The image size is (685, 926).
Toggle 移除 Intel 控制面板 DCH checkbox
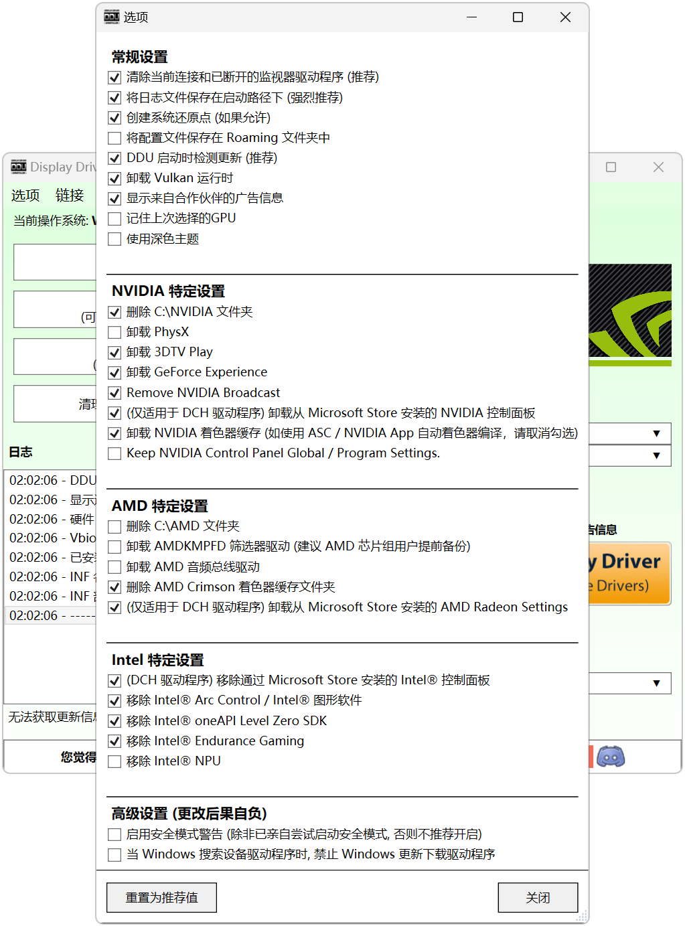coord(115,680)
